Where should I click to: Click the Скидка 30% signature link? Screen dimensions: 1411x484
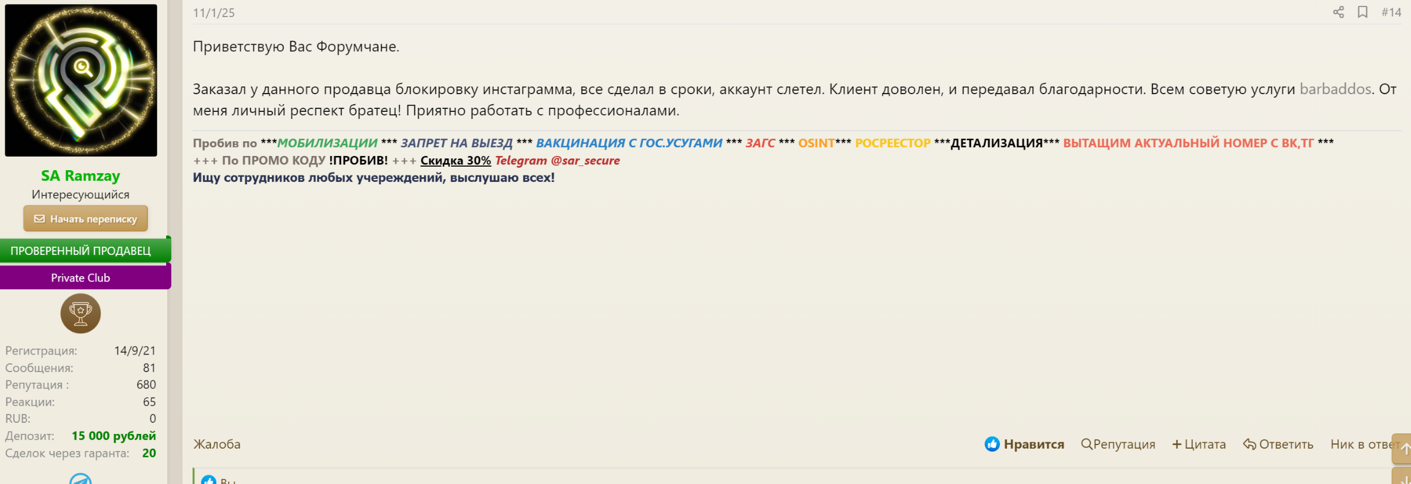pos(456,160)
